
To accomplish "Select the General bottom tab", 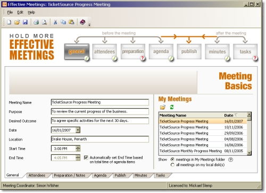I will (12, 175).
